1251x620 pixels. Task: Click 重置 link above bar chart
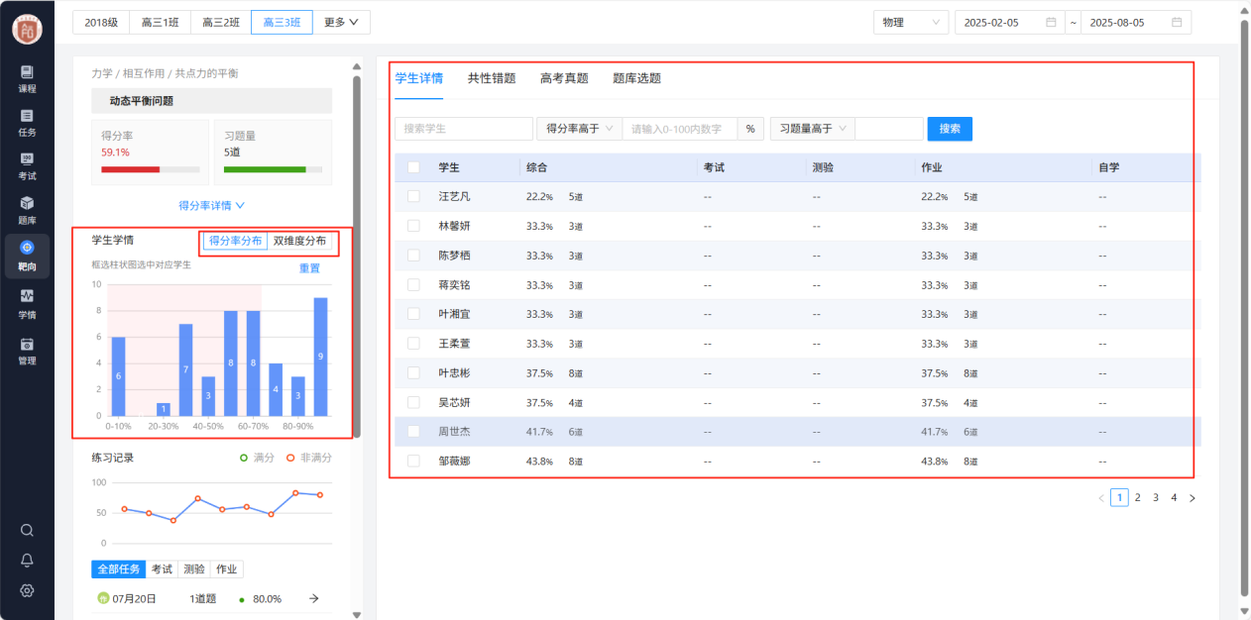click(310, 268)
